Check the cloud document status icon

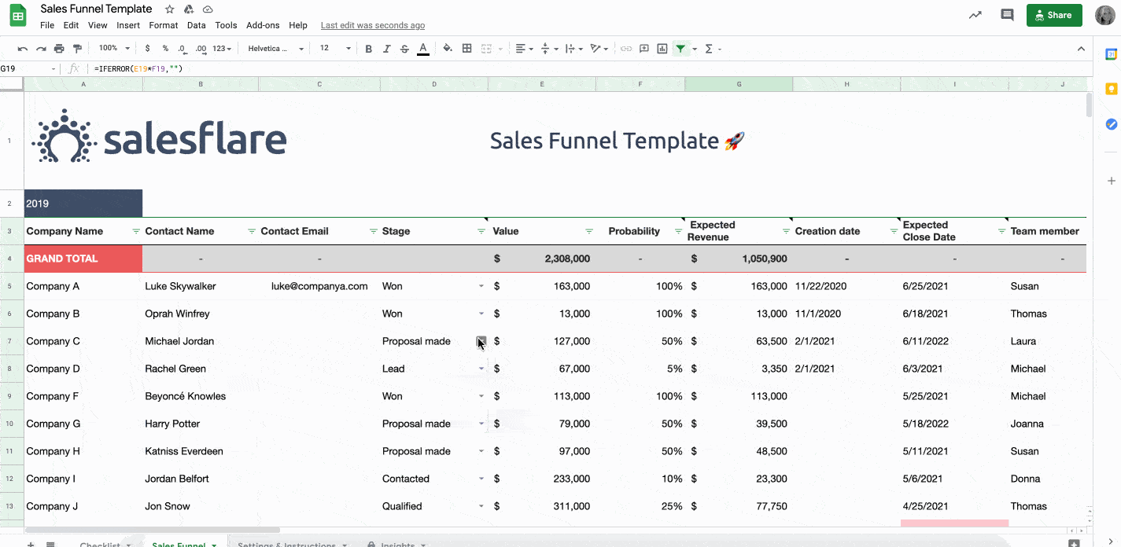pos(208,9)
